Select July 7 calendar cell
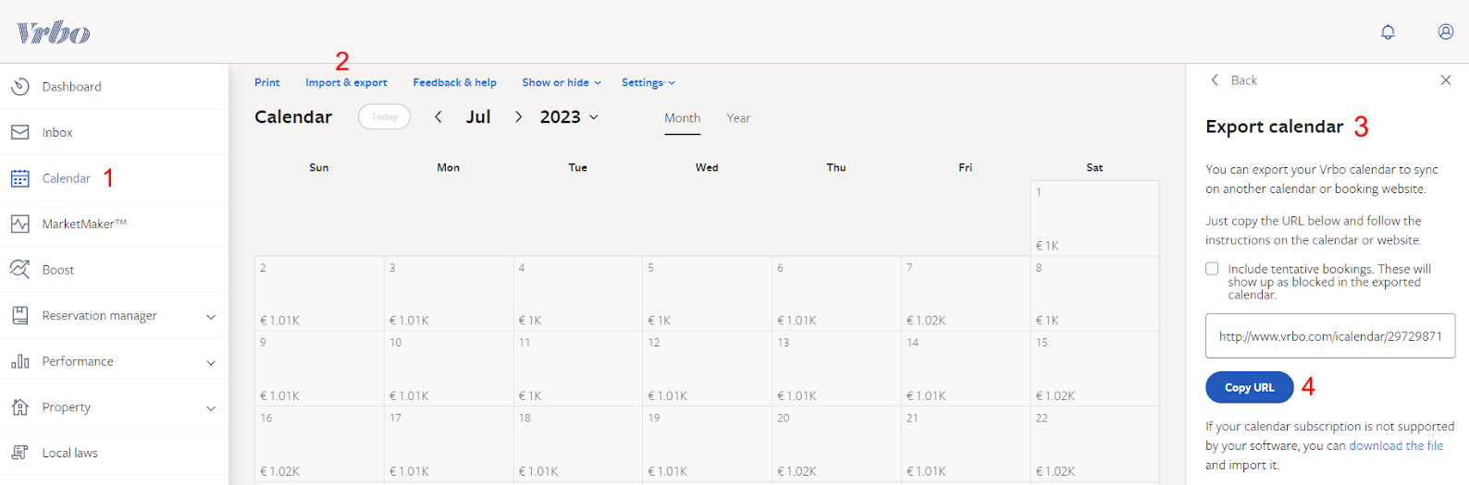This screenshot has height=485, width=1469. pyautogui.click(x=965, y=294)
